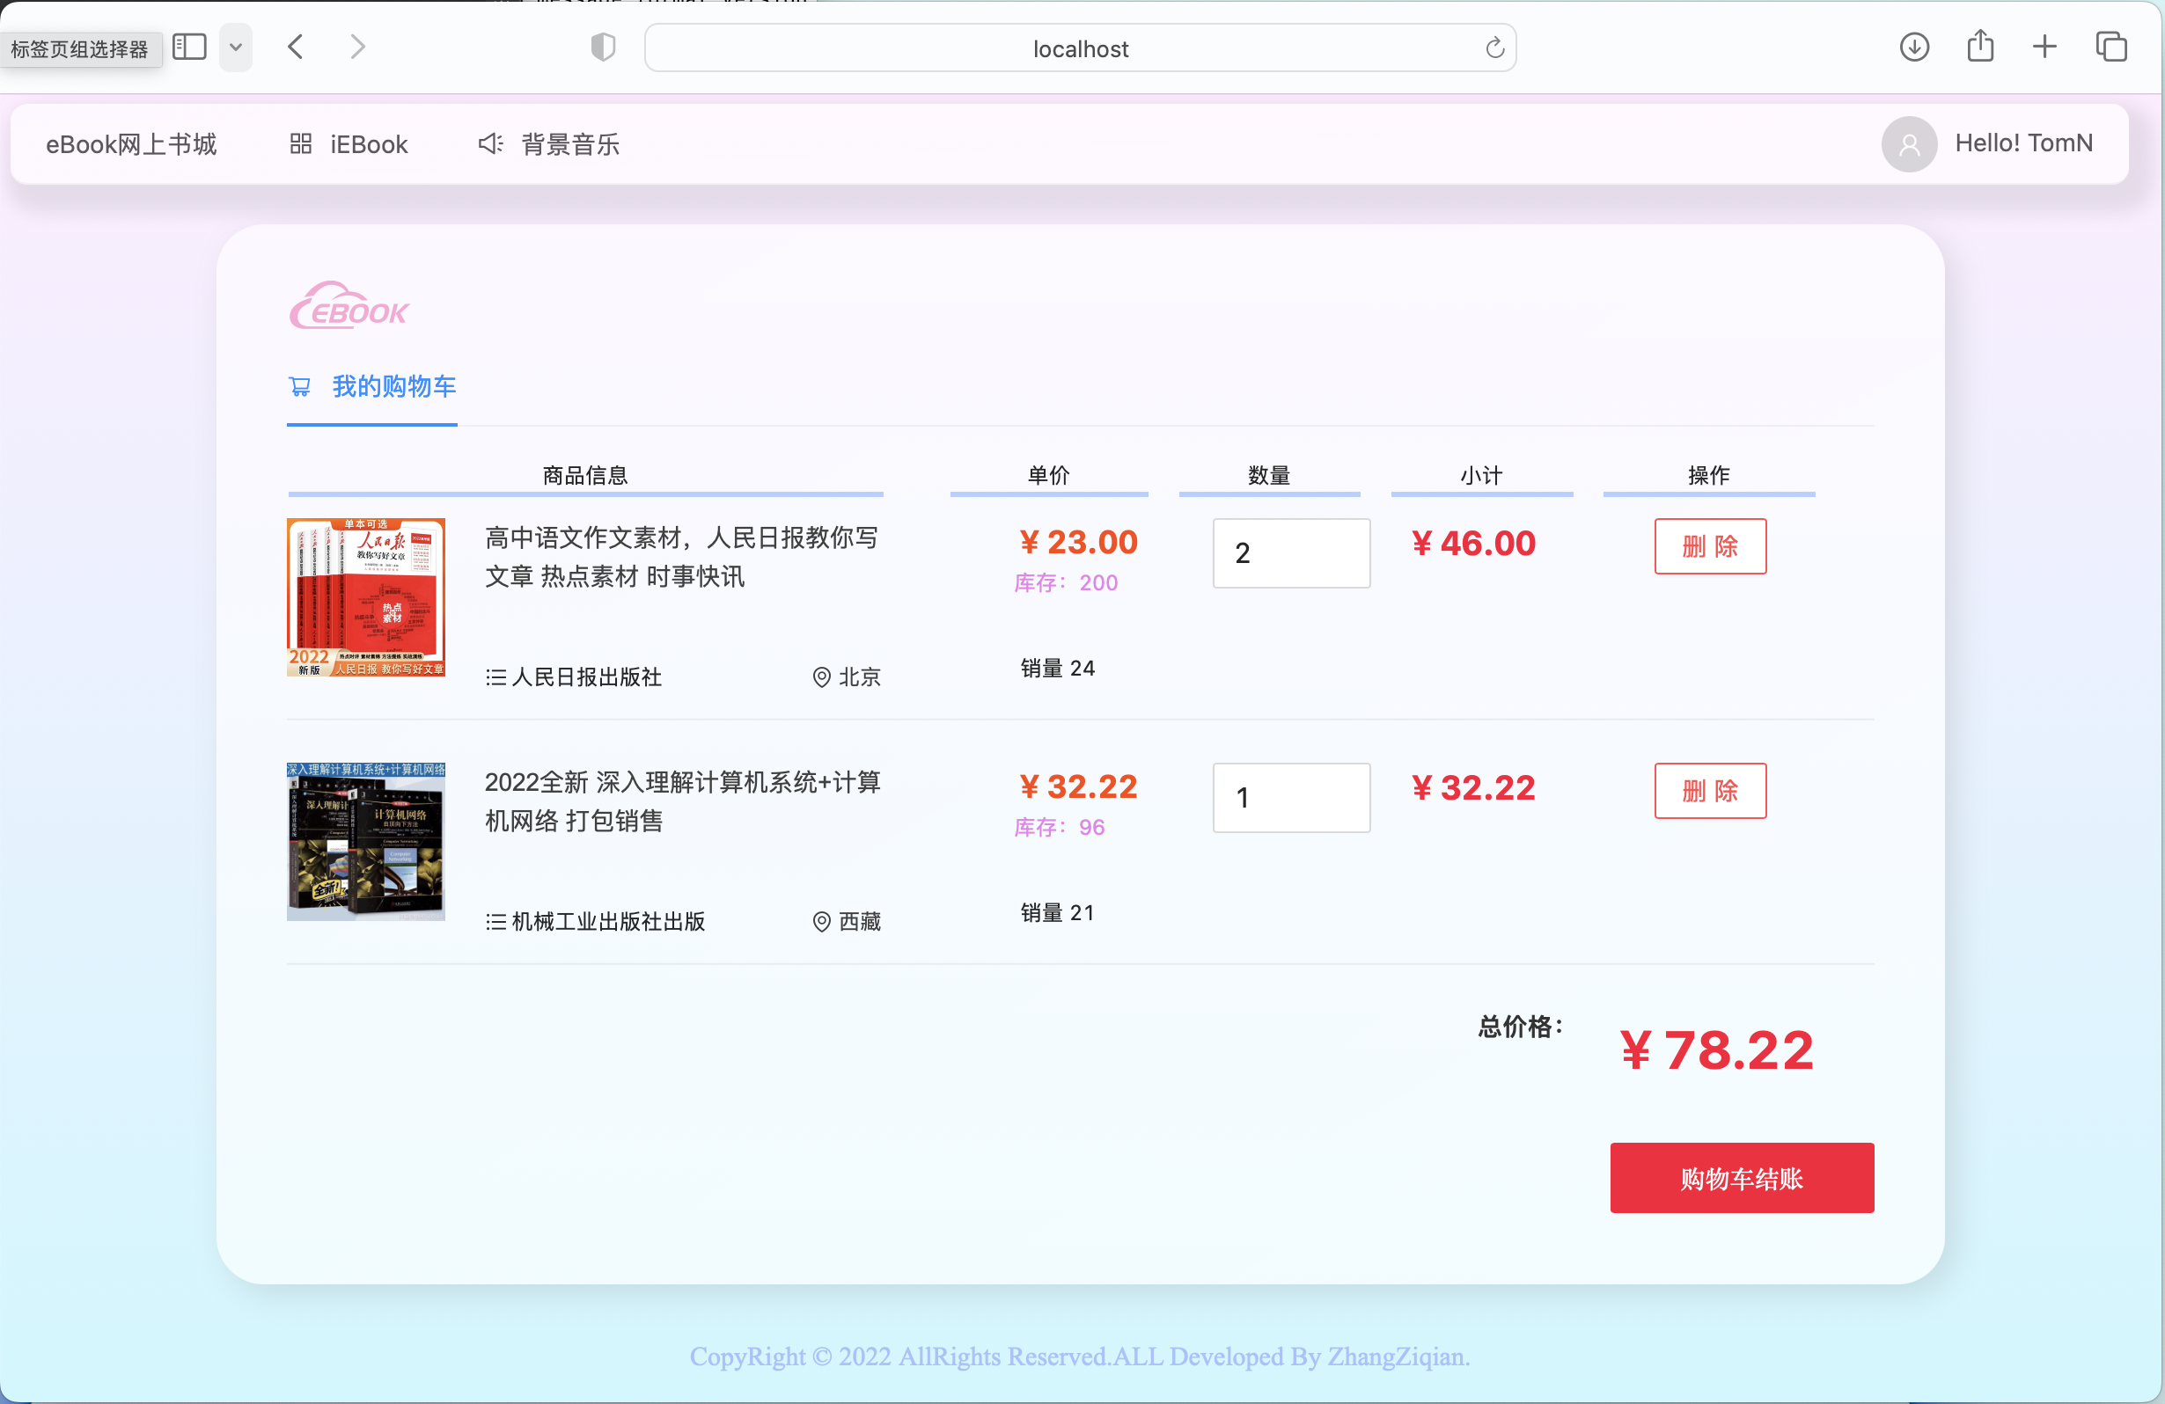Click 数量 column header
This screenshot has height=1404, width=2165.
pos(1269,475)
